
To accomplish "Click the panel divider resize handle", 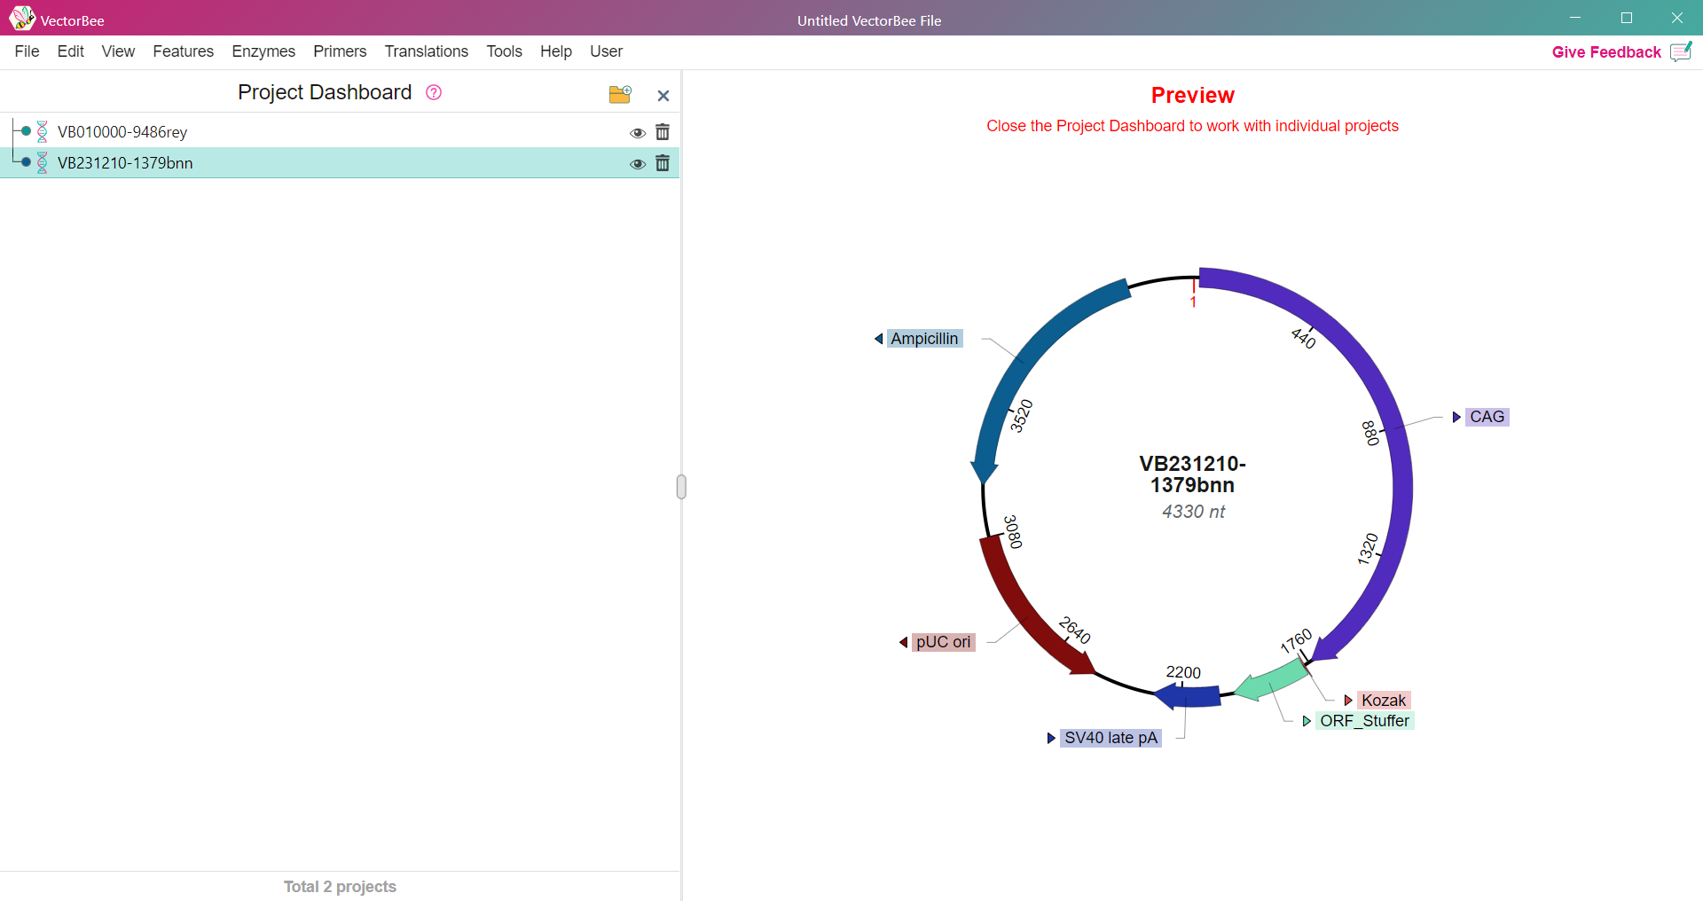I will tap(681, 487).
